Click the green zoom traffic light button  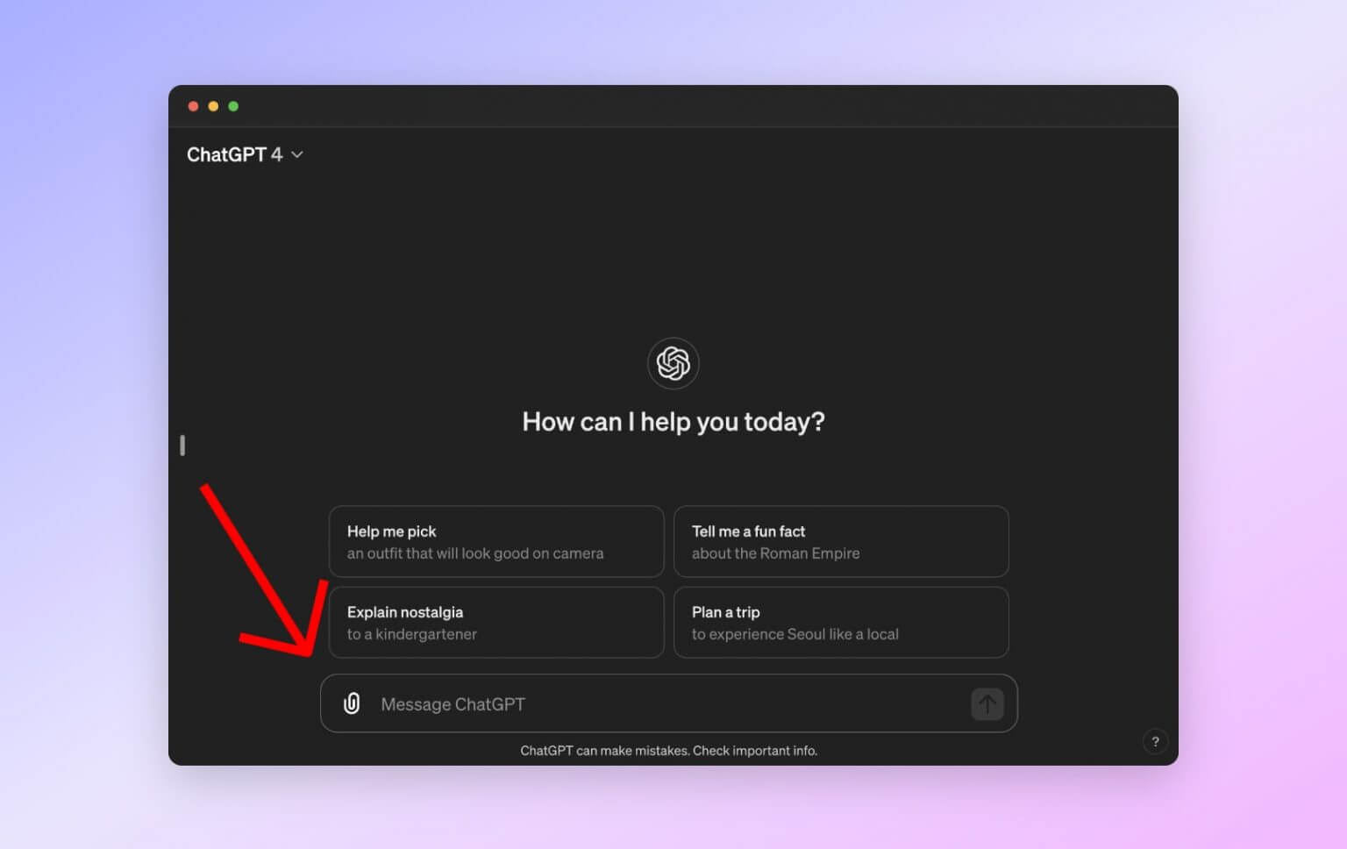pyautogui.click(x=233, y=105)
